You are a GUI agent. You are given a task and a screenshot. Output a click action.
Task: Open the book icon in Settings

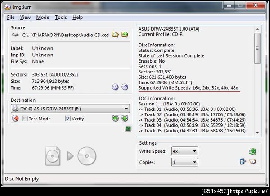point(252,161)
